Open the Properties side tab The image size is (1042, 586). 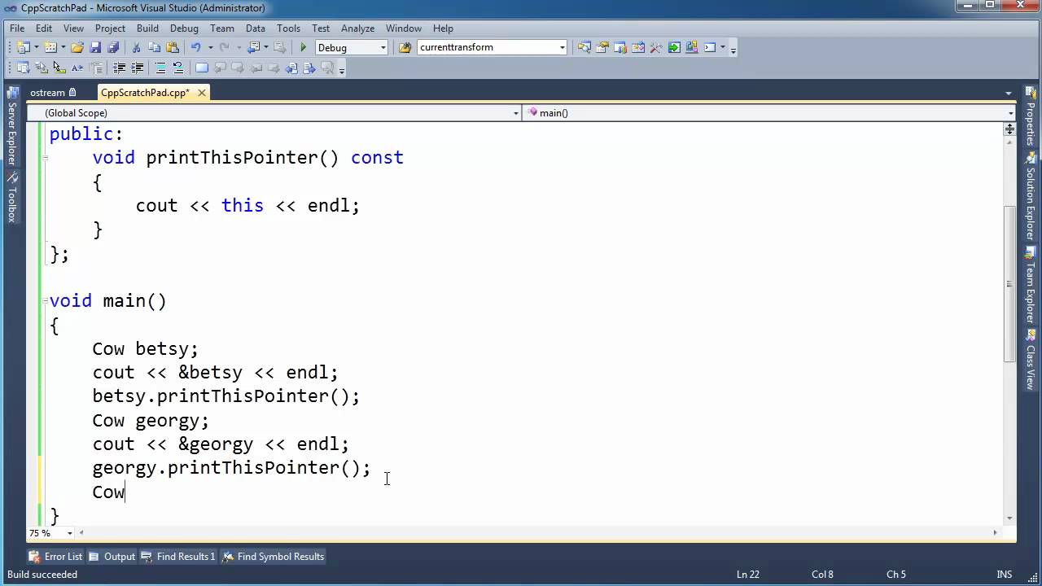1030,116
